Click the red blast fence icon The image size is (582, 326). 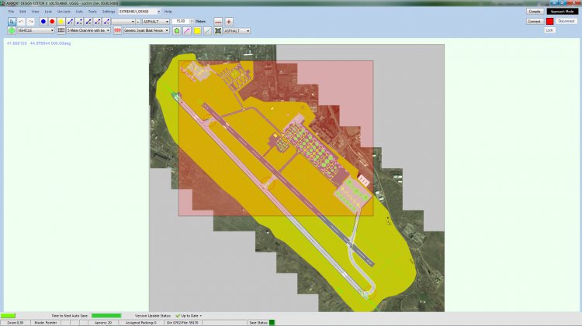click(118, 31)
